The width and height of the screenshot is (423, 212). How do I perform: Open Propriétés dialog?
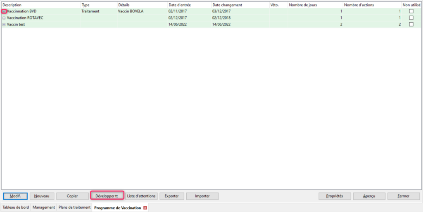335,196
